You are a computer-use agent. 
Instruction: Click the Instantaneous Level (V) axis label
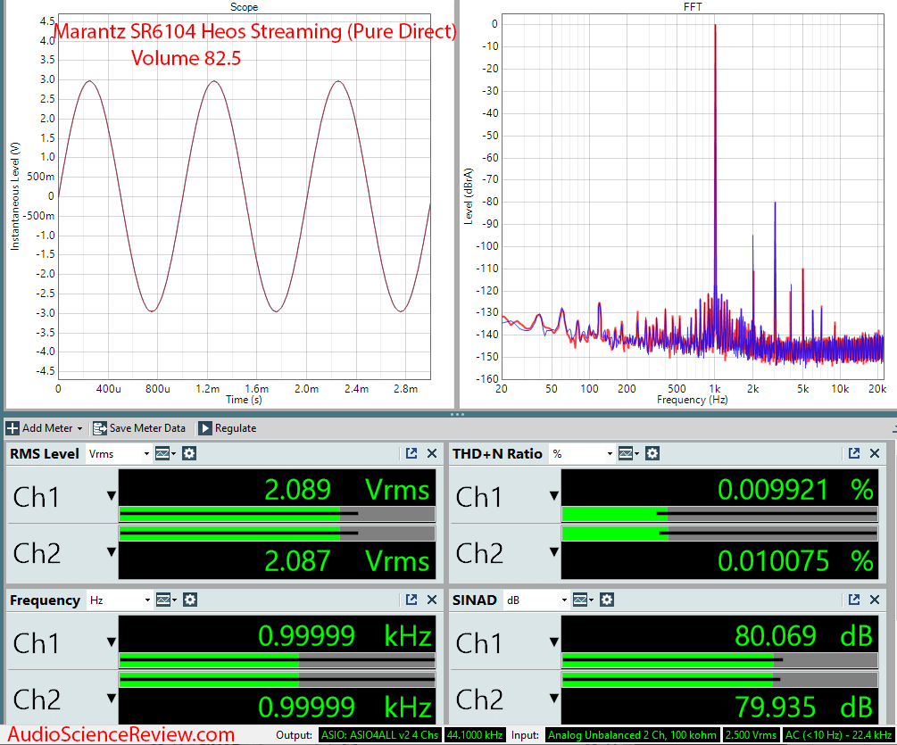click(x=15, y=196)
